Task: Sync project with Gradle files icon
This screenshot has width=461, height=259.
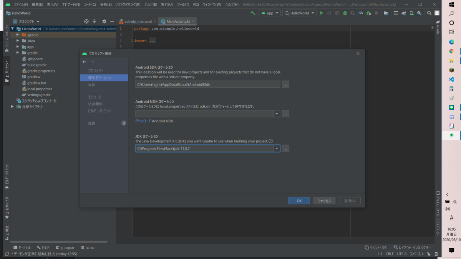Action: [x=404, y=13]
